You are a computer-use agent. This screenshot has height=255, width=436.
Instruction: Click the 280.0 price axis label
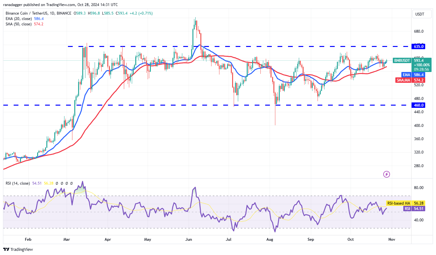pos(419,166)
